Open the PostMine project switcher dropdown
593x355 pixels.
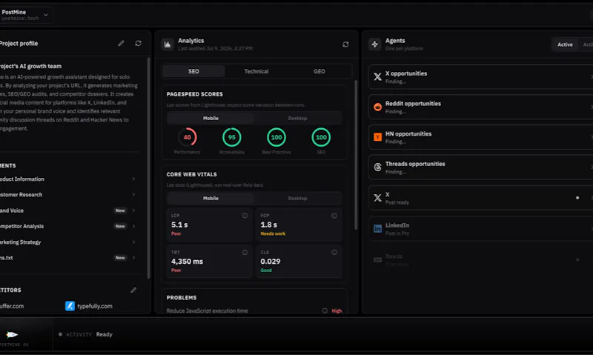25,15
